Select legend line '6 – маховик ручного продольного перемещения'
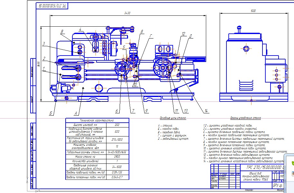 click(x=236, y=135)
